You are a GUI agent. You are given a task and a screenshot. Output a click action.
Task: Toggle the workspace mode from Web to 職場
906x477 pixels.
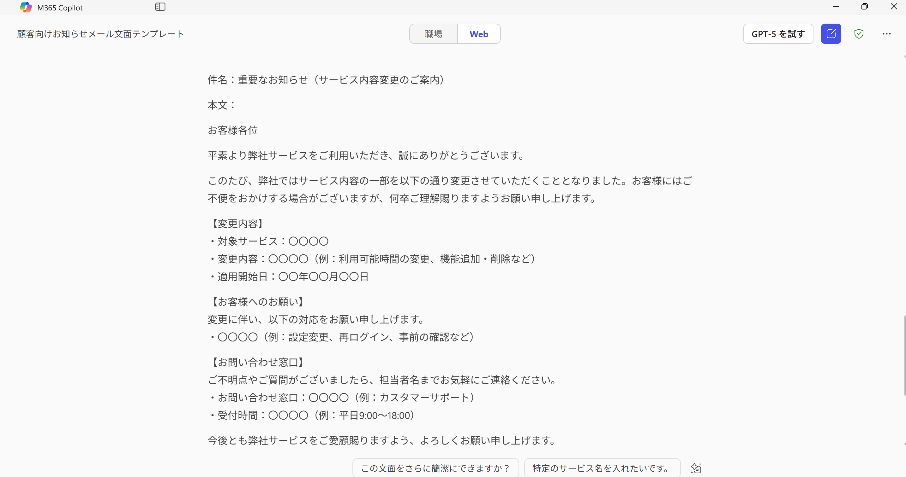(x=433, y=33)
